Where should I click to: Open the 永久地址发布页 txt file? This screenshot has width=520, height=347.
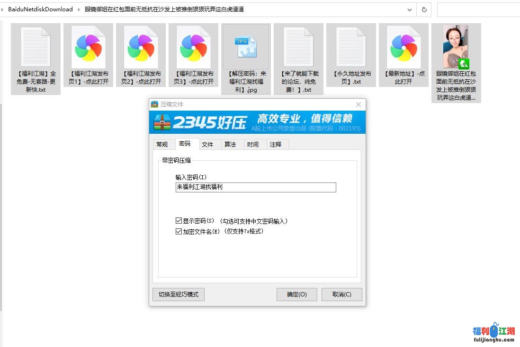pos(351,47)
